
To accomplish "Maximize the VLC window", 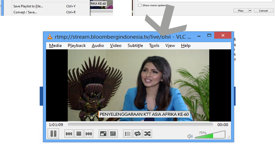I will [x=209, y=35].
